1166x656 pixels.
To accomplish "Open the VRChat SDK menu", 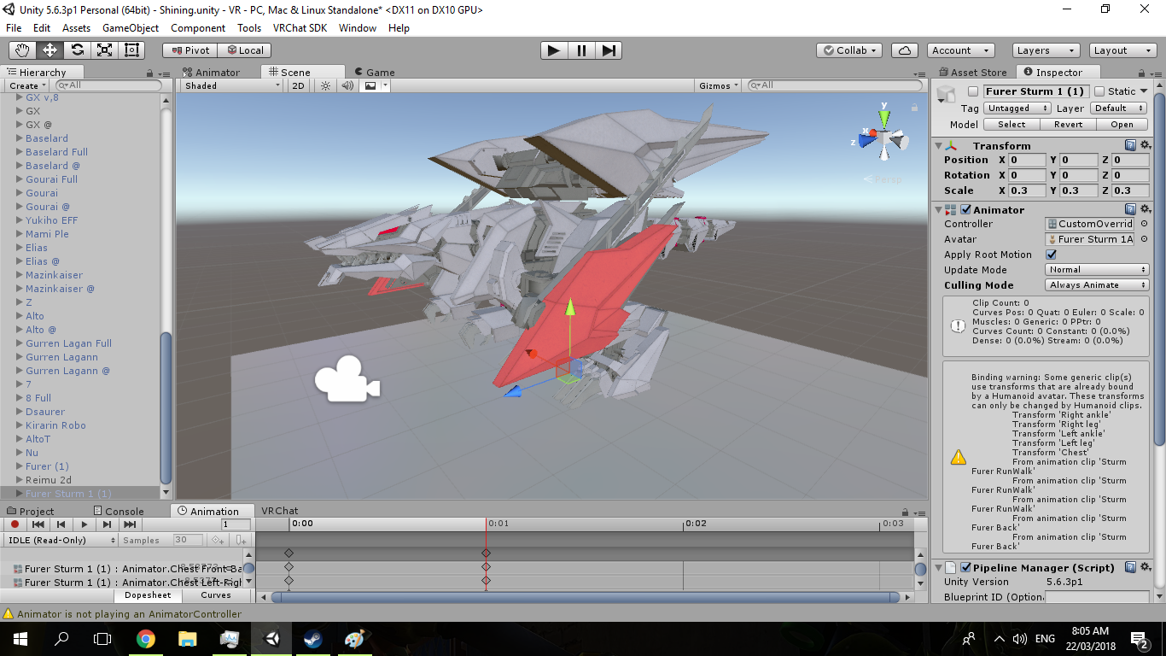I will [x=300, y=28].
